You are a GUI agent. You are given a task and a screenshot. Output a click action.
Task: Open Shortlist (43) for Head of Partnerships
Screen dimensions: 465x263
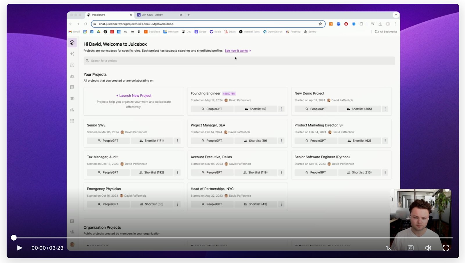point(255,204)
